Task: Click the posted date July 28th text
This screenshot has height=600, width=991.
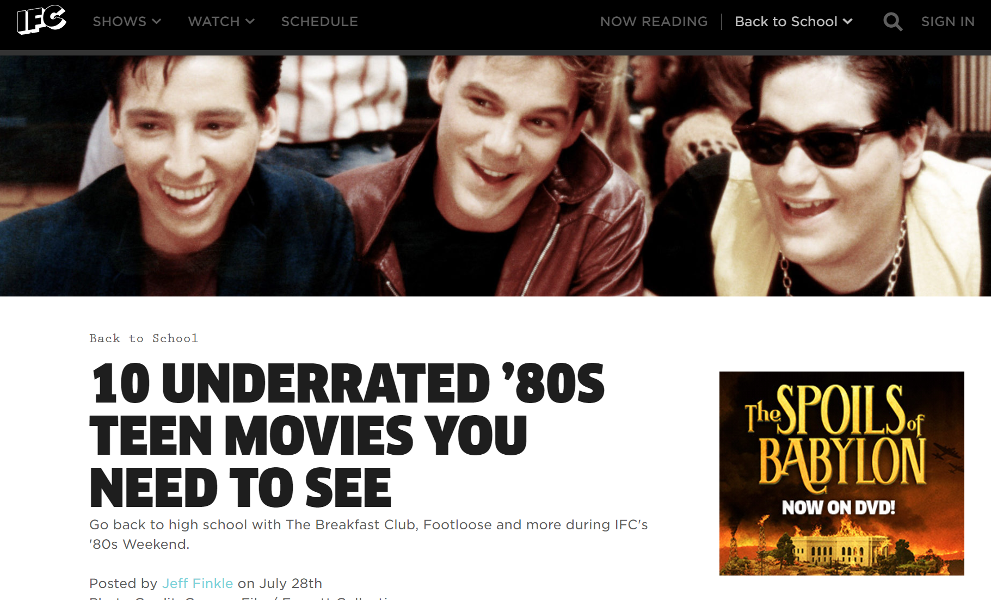Action: click(x=291, y=583)
